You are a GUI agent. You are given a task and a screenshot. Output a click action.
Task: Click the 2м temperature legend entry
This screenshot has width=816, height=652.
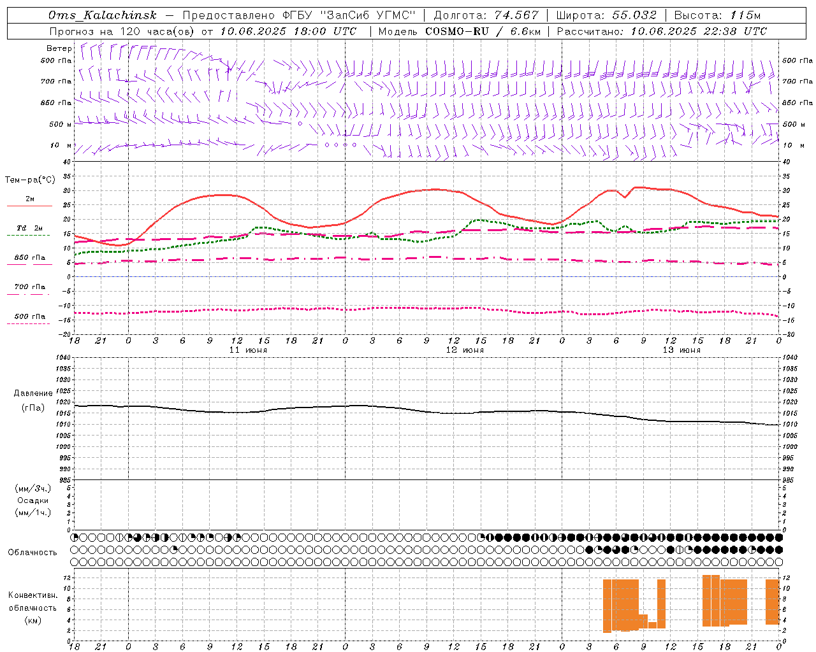[x=30, y=199]
